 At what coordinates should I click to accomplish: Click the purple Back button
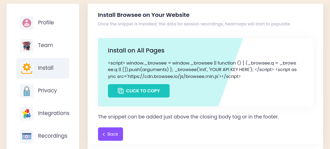pos(110,134)
